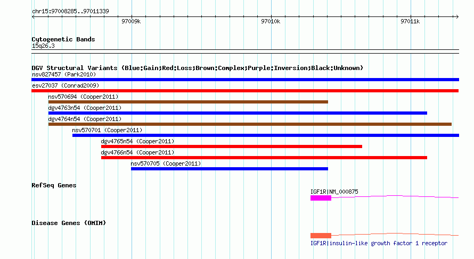
Task: Click the Cytogenetic Bands track title
Action: point(63,39)
